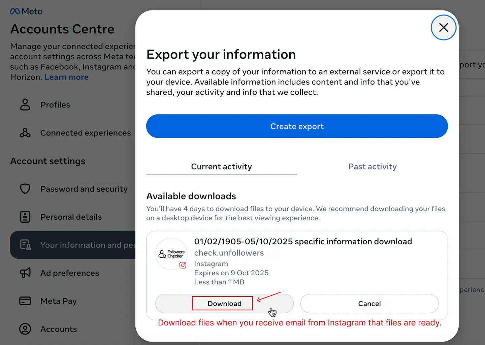This screenshot has width=485, height=345.
Task: Click the Personal details ID card icon
Action: [25, 217]
